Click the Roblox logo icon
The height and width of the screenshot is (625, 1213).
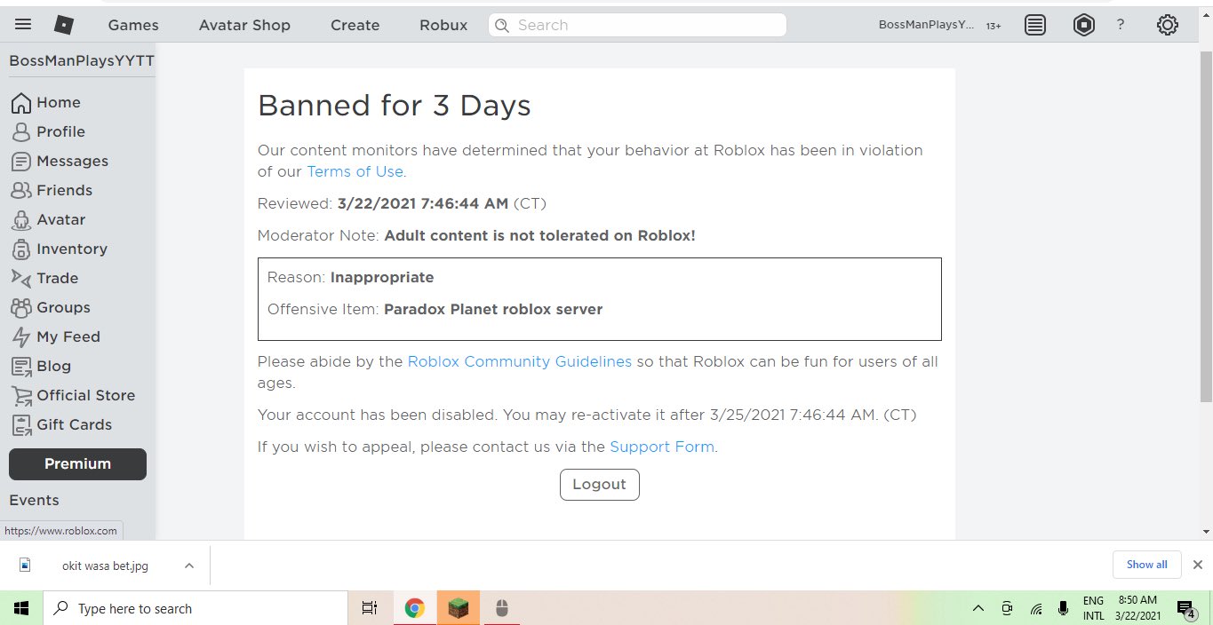64,25
